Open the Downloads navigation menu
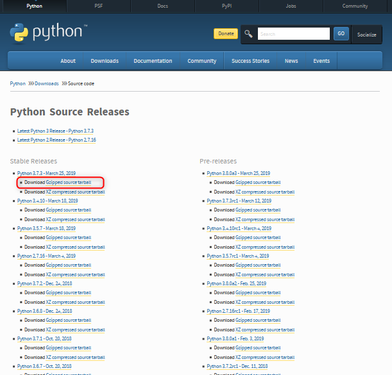 (105, 61)
